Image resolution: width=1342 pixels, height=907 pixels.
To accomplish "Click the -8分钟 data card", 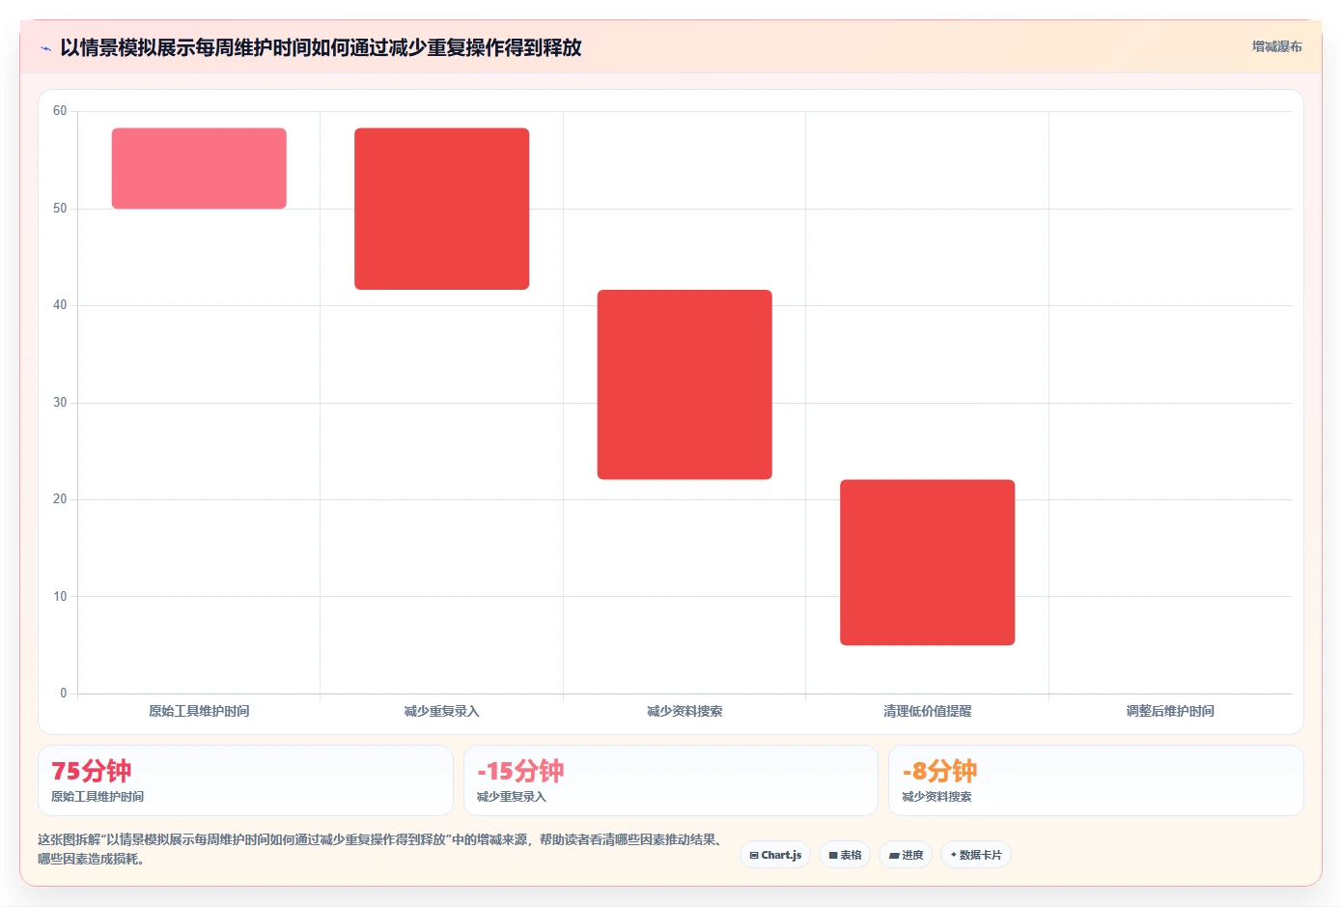I will [1096, 780].
